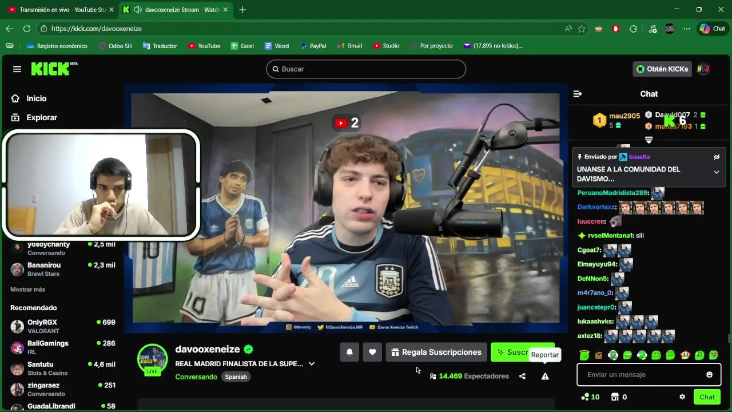Open the emoji picker in the message box
The image size is (732, 412).
(x=710, y=375)
